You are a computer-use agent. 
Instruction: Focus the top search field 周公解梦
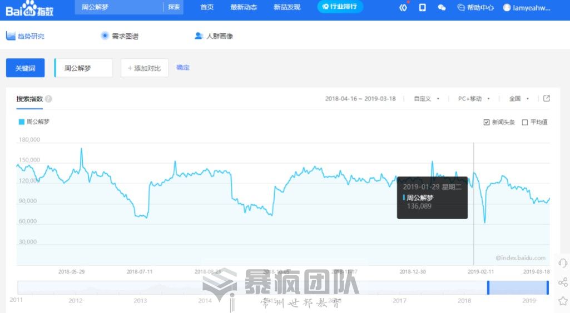tap(118, 7)
